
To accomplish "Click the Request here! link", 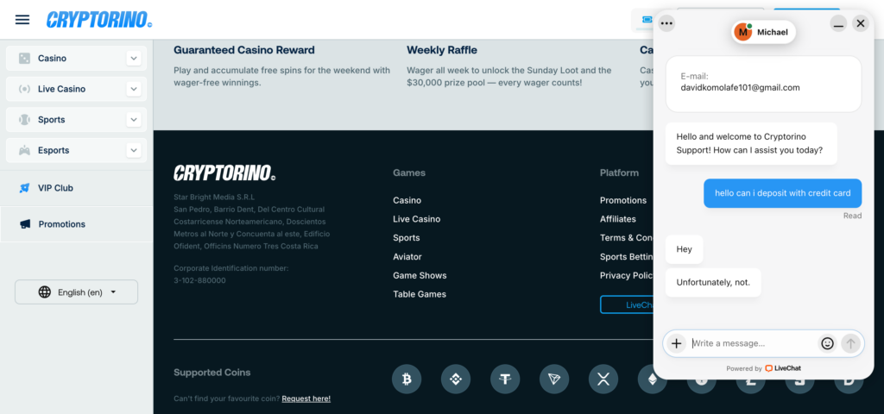I will pyautogui.click(x=306, y=398).
